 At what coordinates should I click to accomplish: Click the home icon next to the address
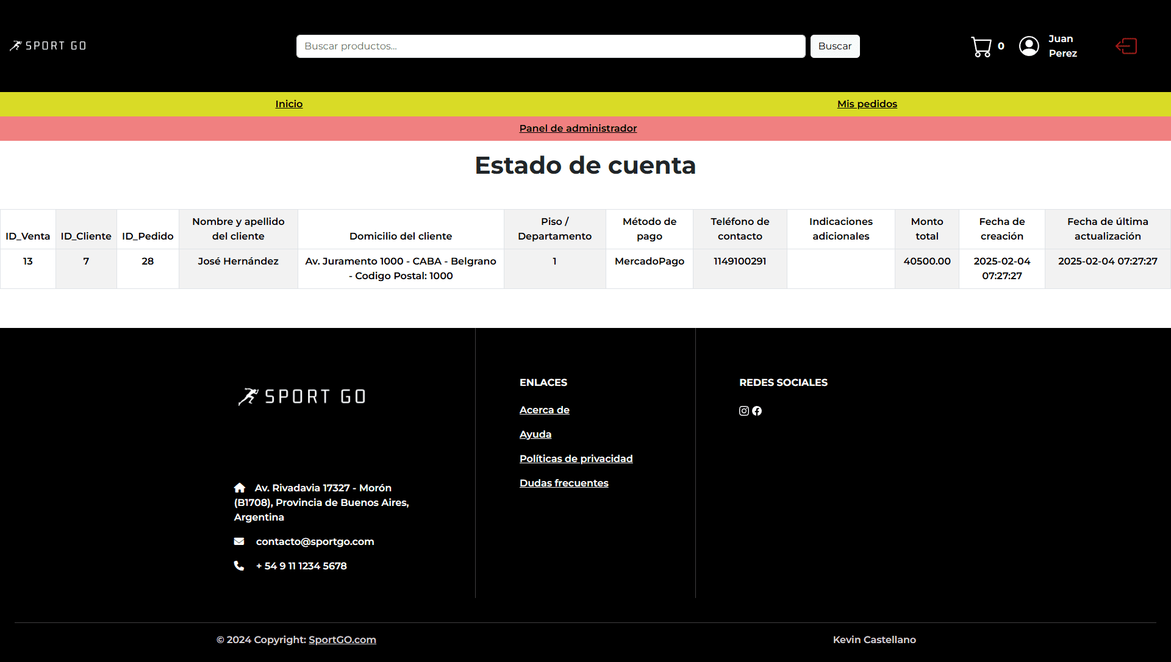tap(239, 488)
